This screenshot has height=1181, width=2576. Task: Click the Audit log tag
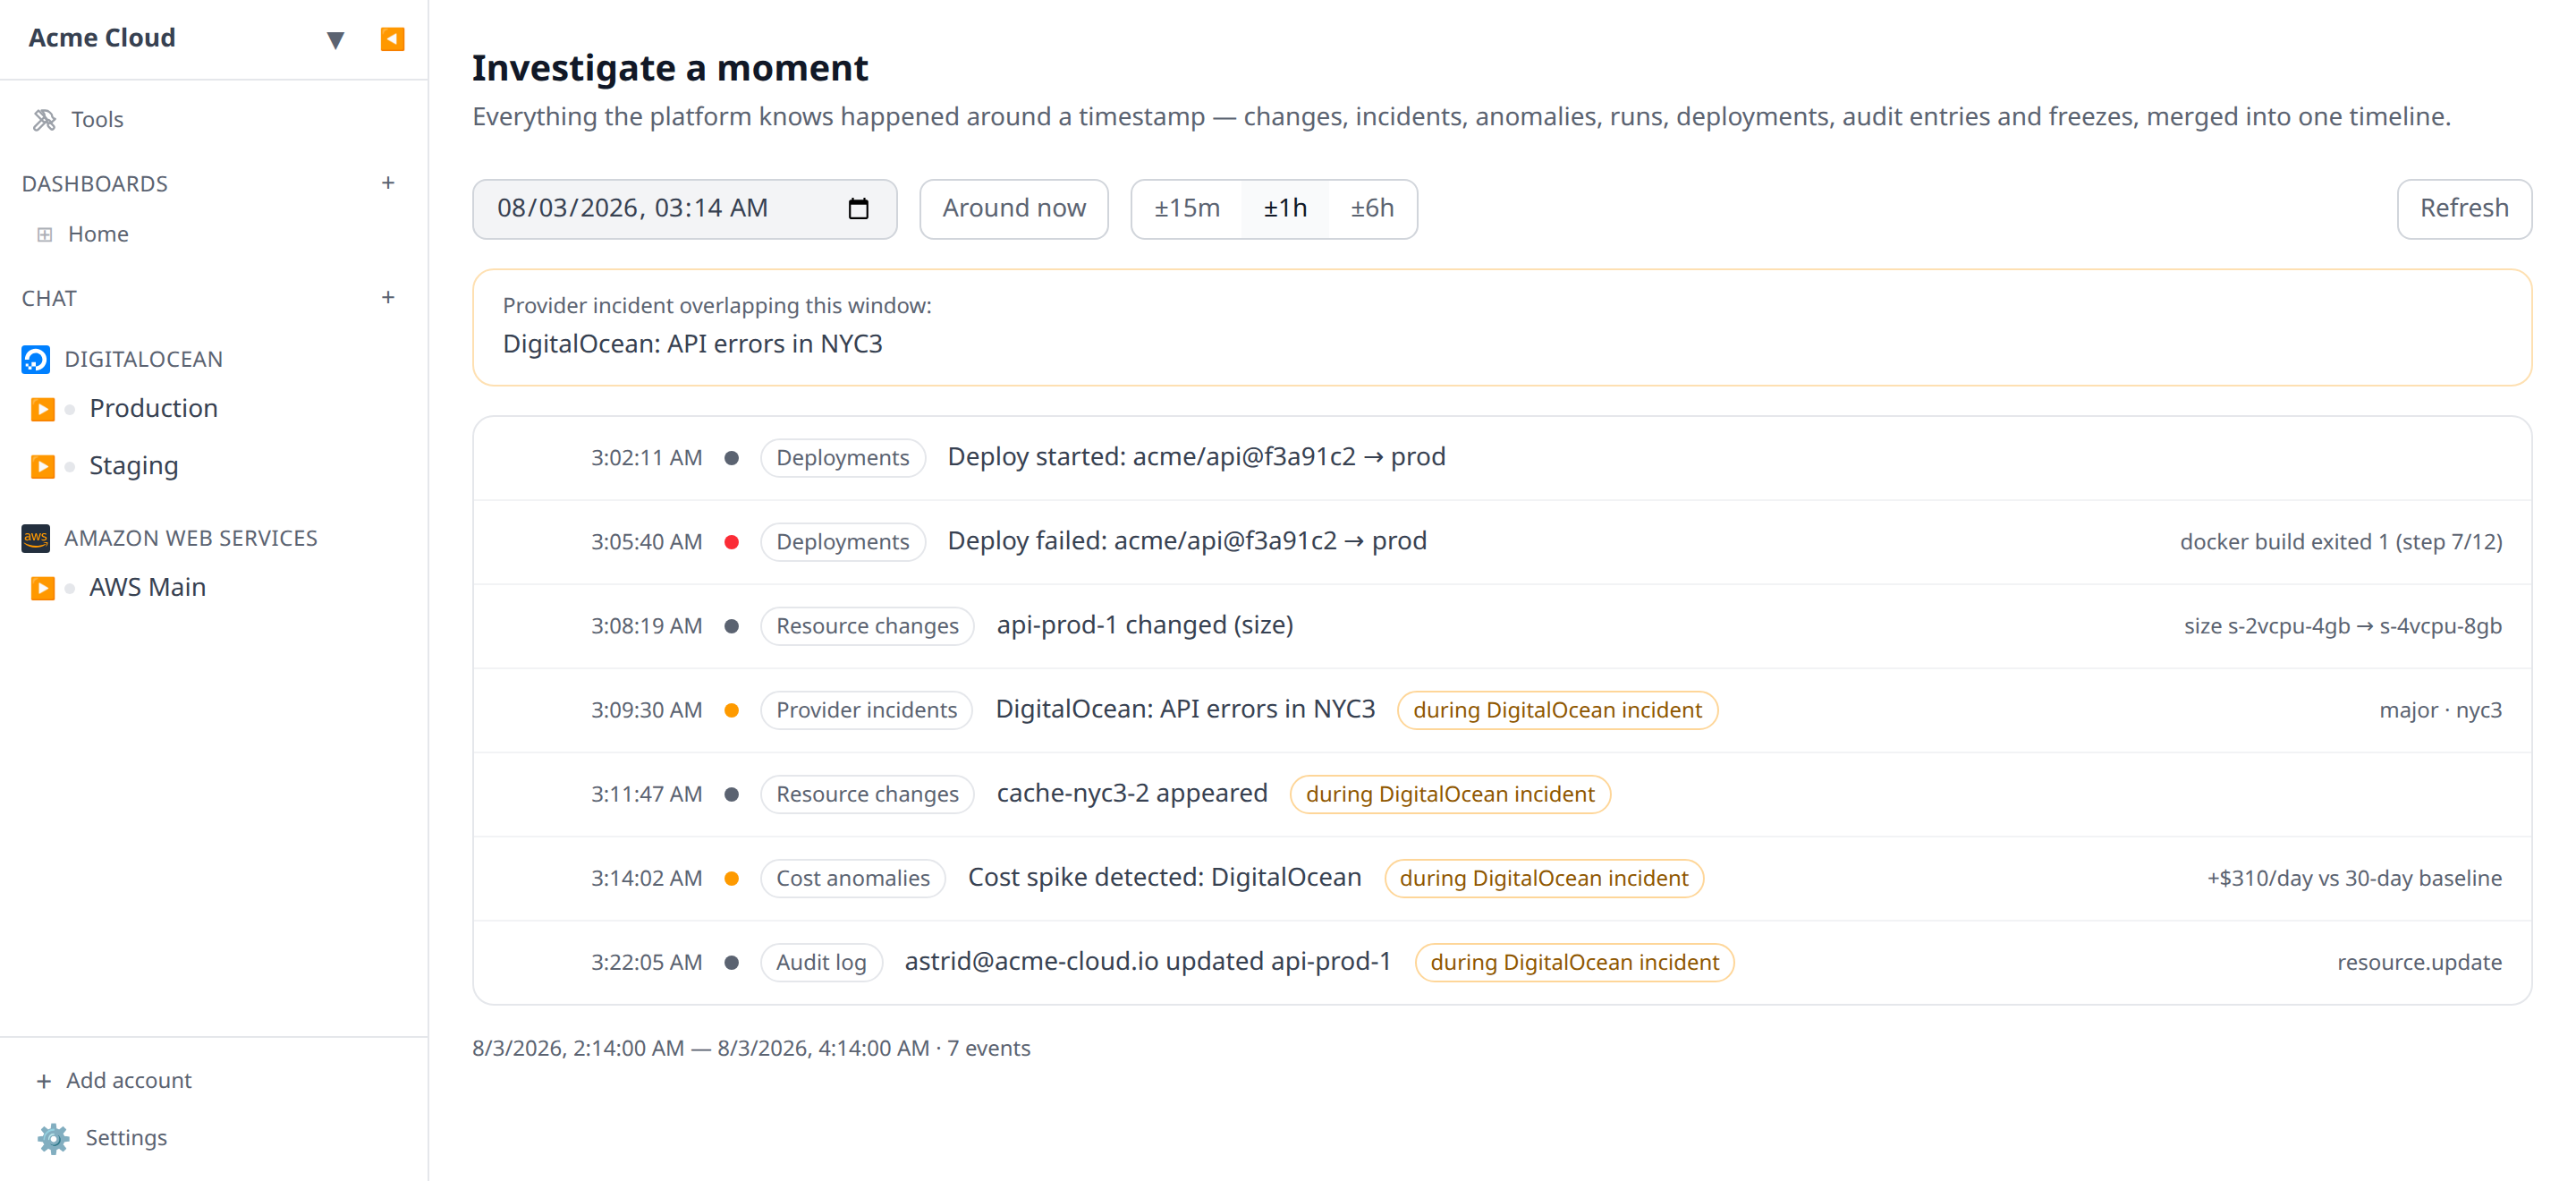click(x=821, y=962)
